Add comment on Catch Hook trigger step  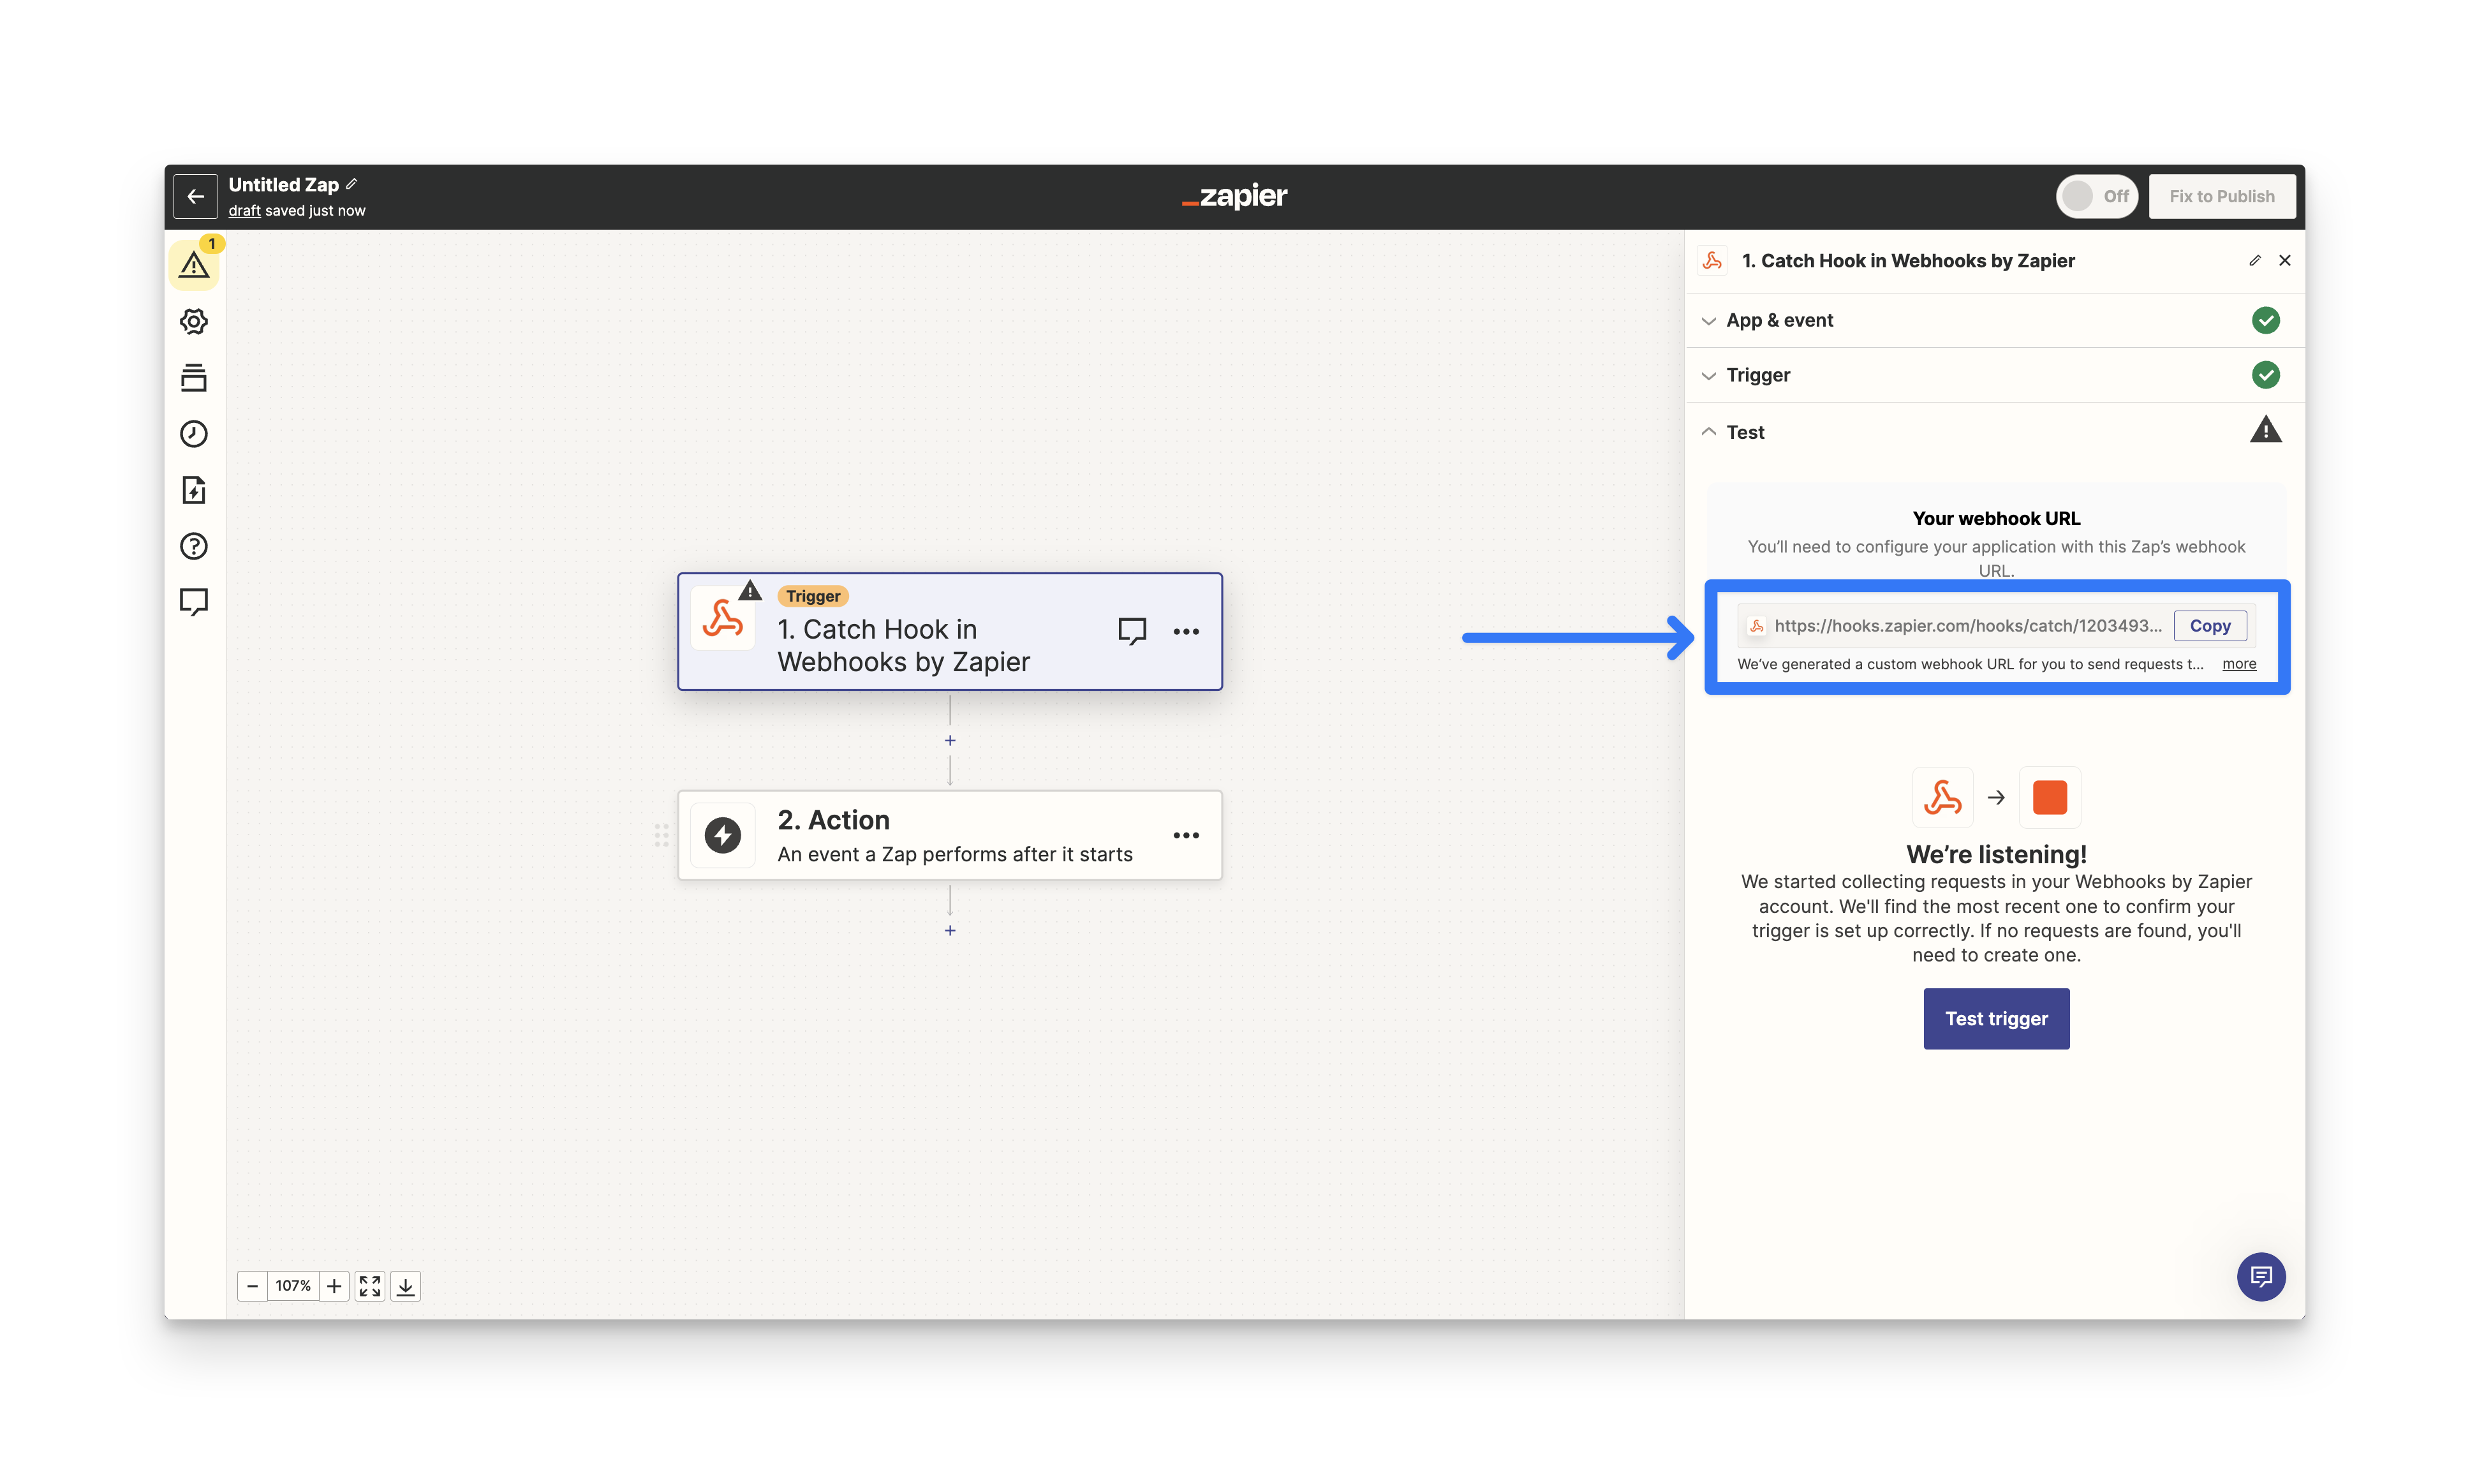tap(1132, 631)
